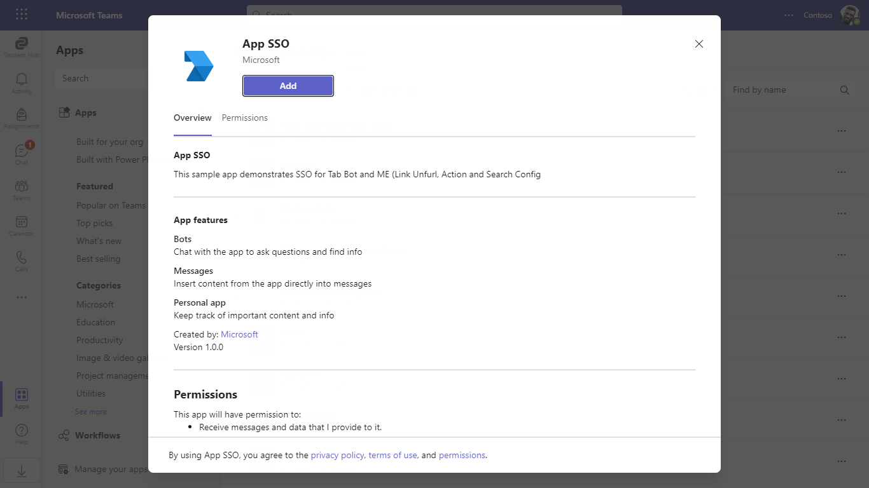Open the Calls phone icon
869x488 pixels.
(22, 261)
